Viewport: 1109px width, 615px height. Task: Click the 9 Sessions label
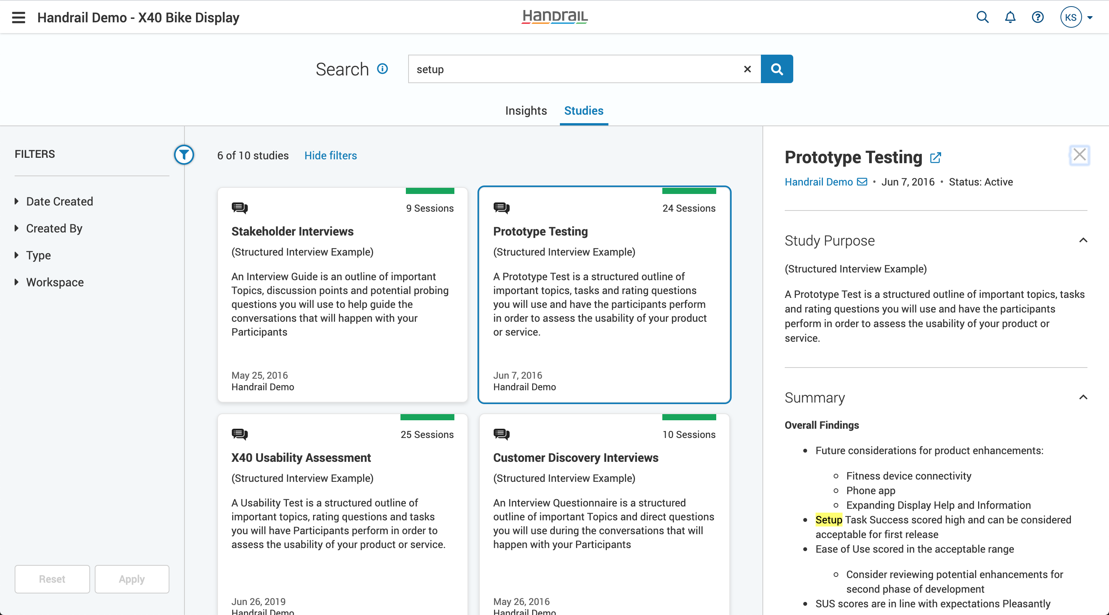pyautogui.click(x=430, y=208)
